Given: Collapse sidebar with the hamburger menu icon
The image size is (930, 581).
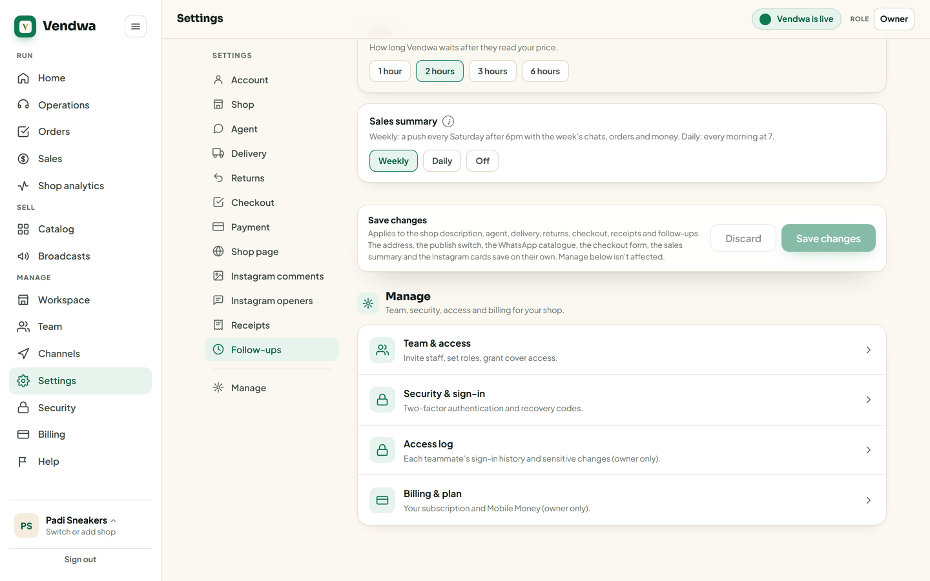Looking at the screenshot, I should pyautogui.click(x=136, y=26).
